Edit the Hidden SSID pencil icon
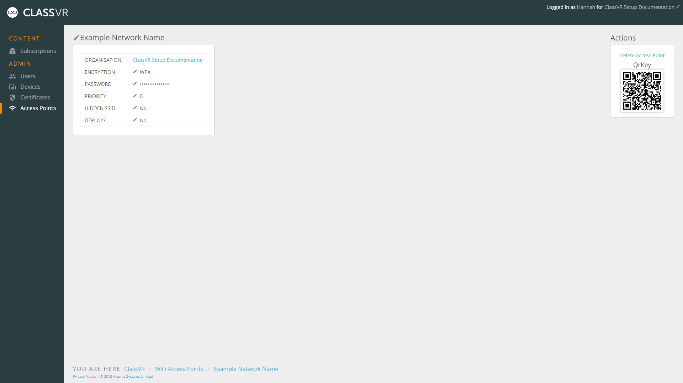This screenshot has width=683, height=383. [135, 108]
